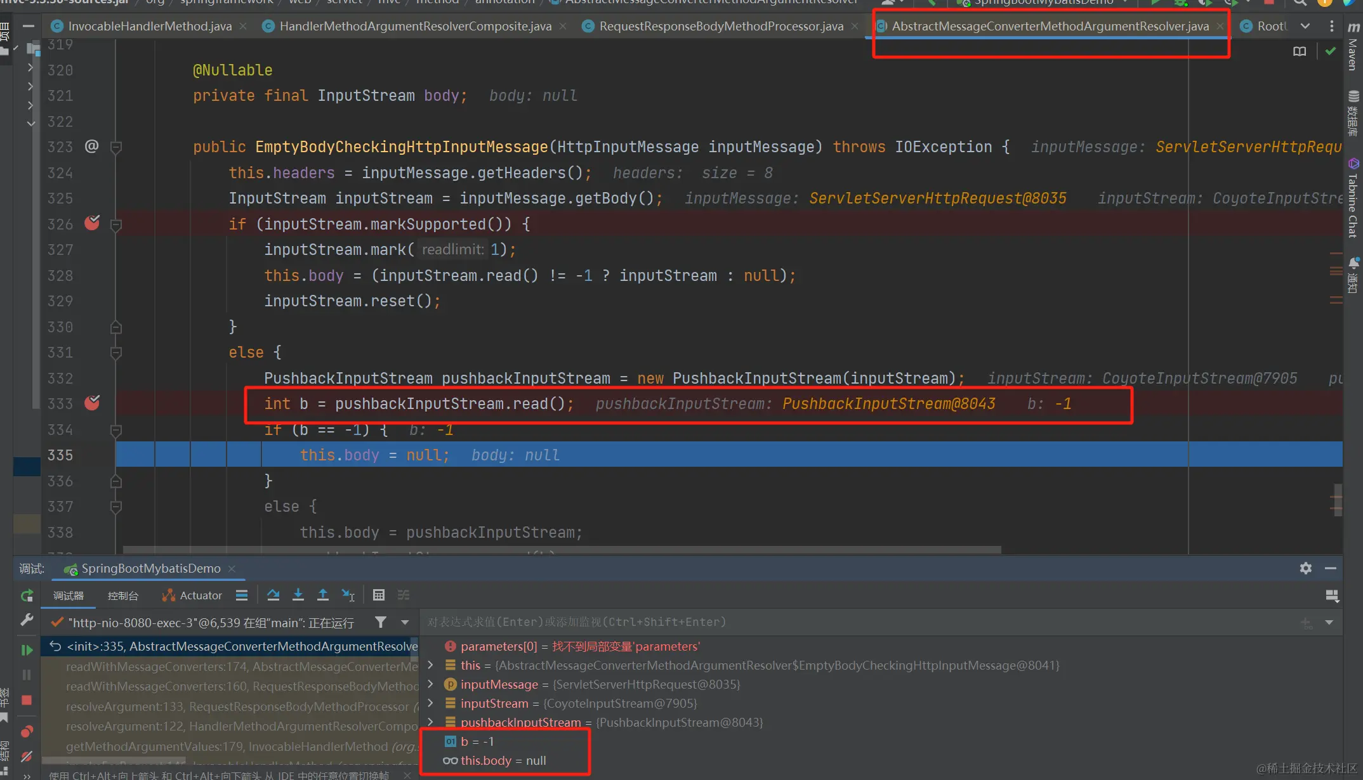The width and height of the screenshot is (1363, 780).
Task: Click the Step Into debug icon
Action: 298,595
